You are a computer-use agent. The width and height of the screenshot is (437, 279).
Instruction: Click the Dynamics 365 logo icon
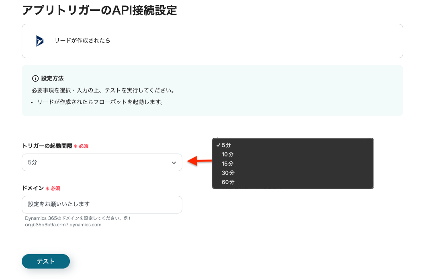point(40,41)
